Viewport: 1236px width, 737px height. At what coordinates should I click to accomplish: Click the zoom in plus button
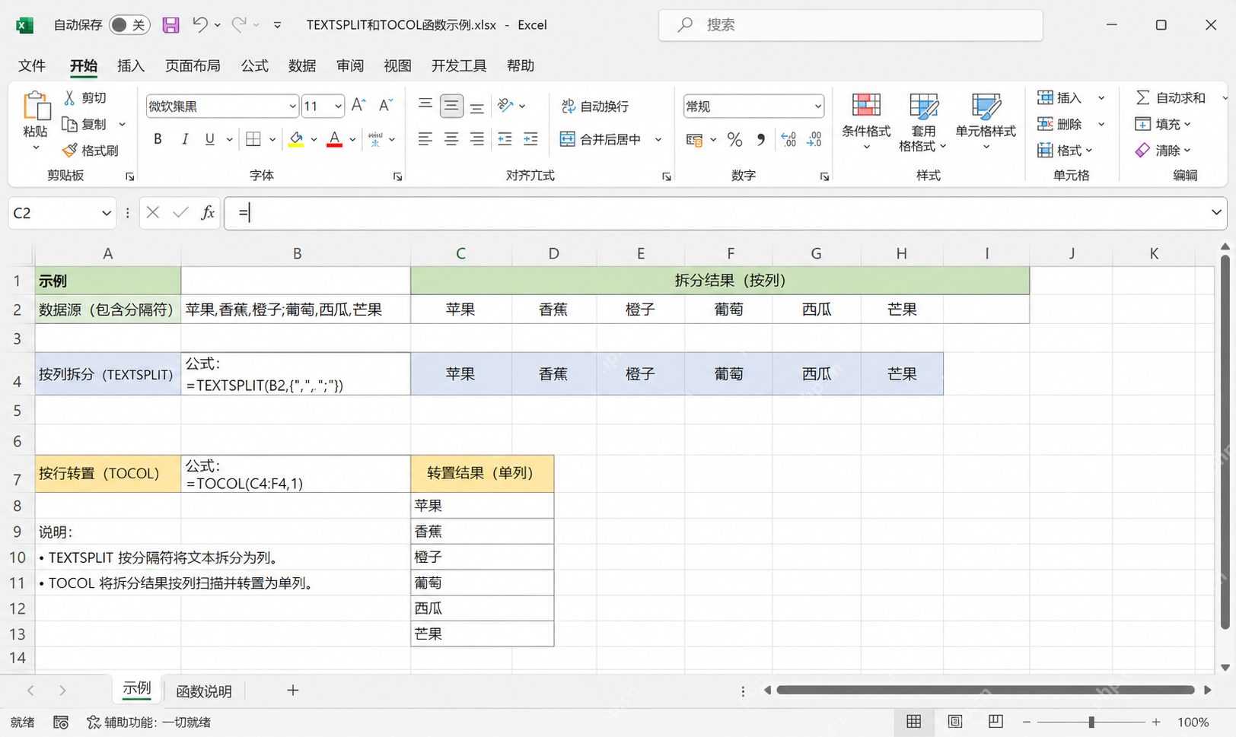(x=1156, y=722)
